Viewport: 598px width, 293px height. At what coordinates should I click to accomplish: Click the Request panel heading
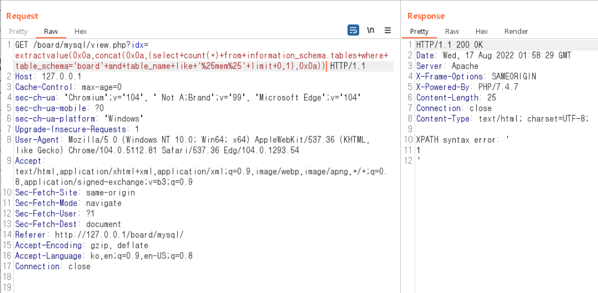pos(22,16)
